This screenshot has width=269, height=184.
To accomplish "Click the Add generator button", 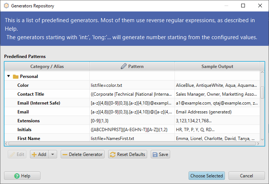I will [x=39, y=154].
